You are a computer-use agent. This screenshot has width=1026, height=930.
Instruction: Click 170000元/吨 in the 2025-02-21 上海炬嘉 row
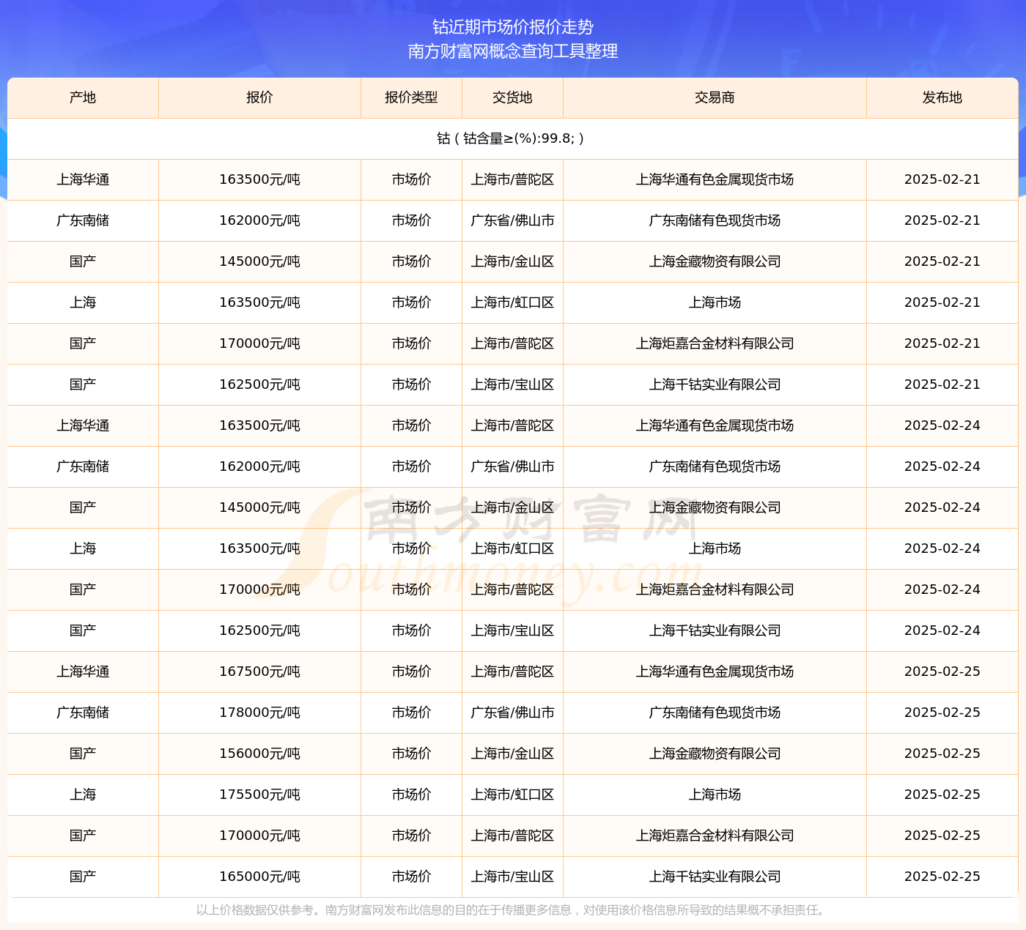point(259,343)
